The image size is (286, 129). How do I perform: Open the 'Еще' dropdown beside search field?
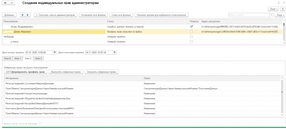coord(280,15)
